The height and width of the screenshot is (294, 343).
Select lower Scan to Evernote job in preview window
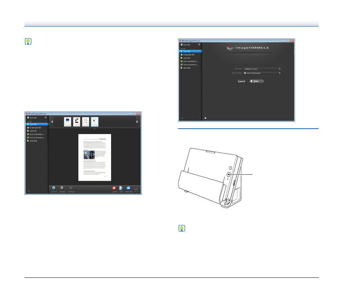[x=37, y=138]
